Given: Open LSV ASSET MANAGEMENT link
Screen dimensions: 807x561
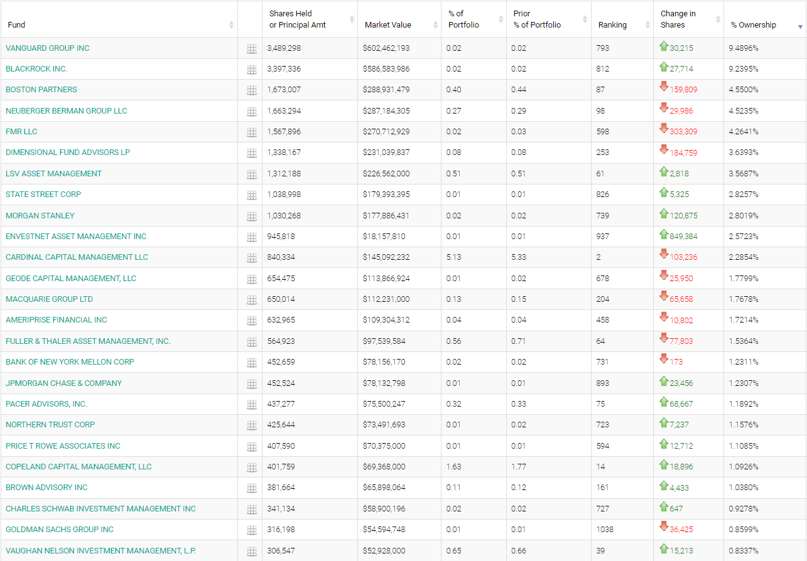Looking at the screenshot, I should (53, 174).
